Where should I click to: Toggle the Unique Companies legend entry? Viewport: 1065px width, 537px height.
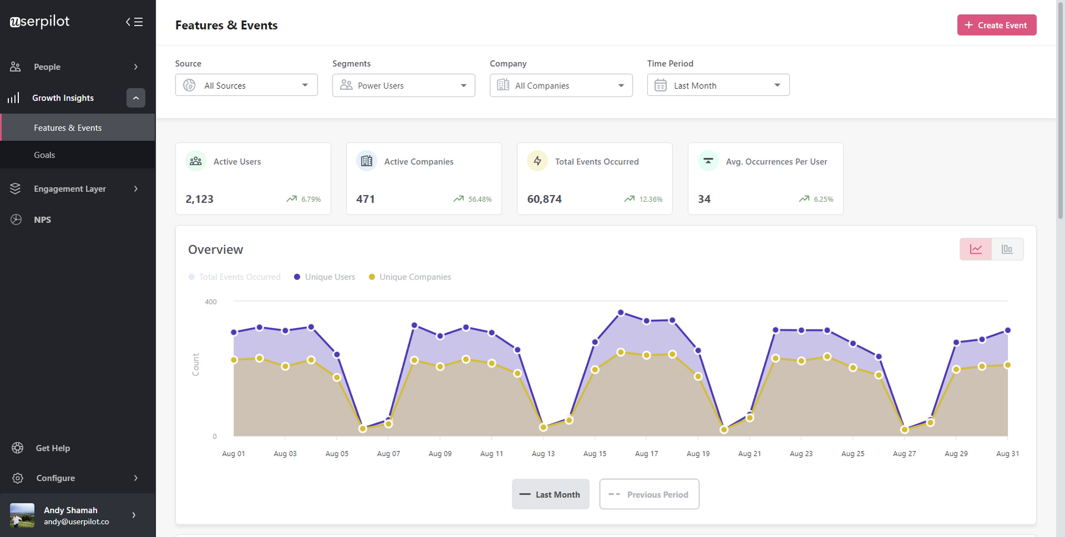409,276
